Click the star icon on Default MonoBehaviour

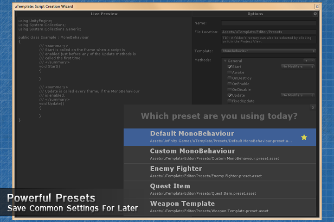[x=304, y=137]
